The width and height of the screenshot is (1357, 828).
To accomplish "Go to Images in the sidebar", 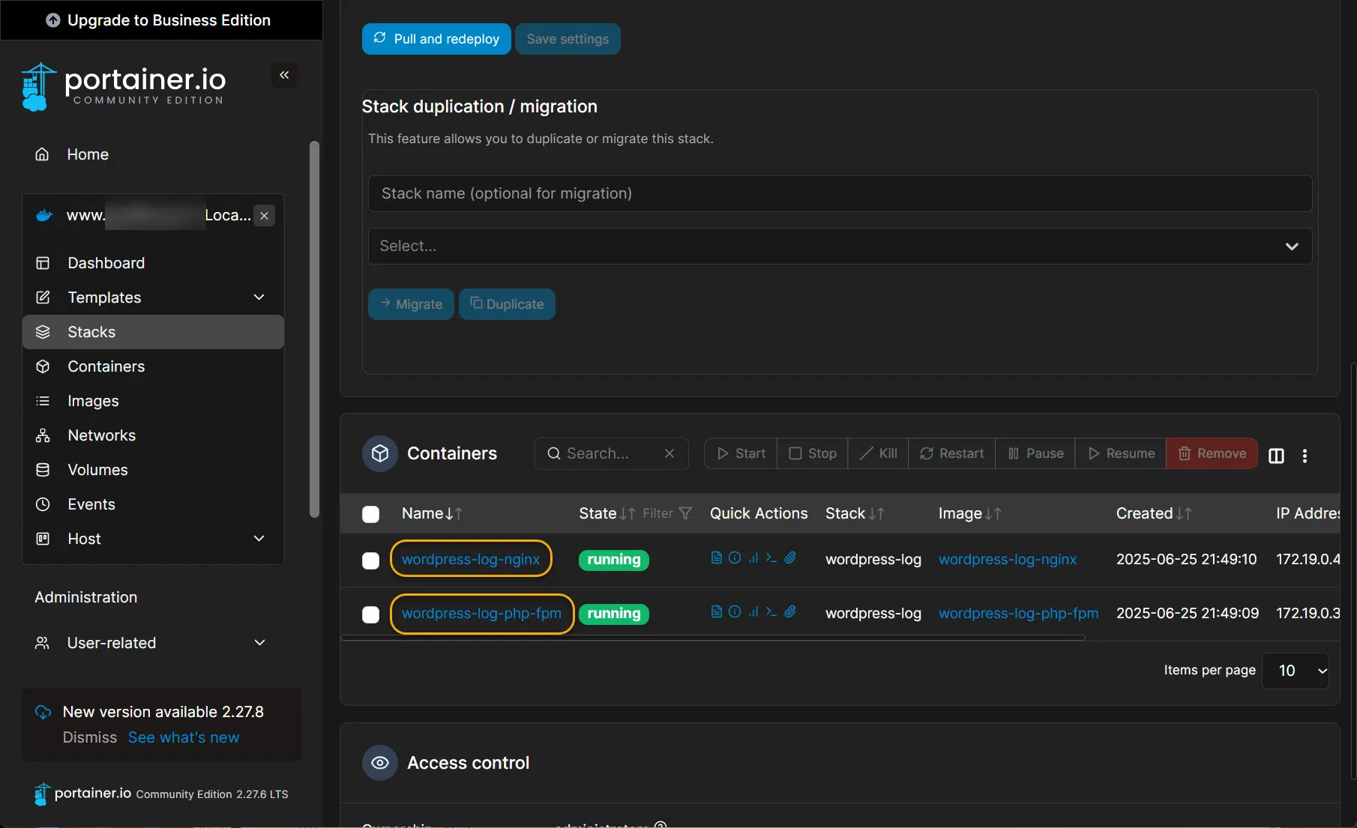I will point(93,401).
